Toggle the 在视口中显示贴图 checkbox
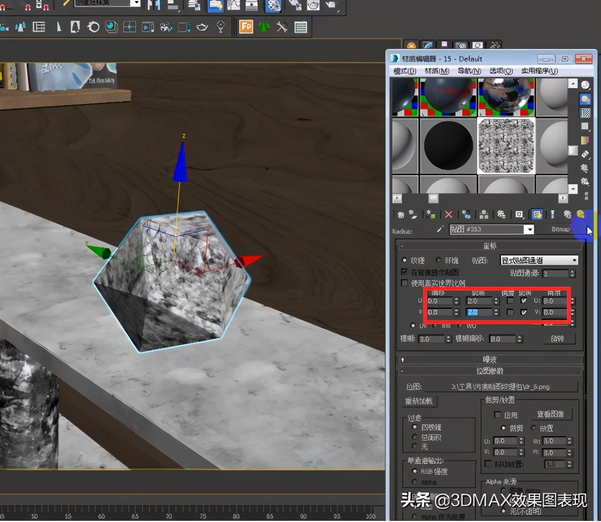Viewport: 601px width, 522px height. click(x=404, y=271)
